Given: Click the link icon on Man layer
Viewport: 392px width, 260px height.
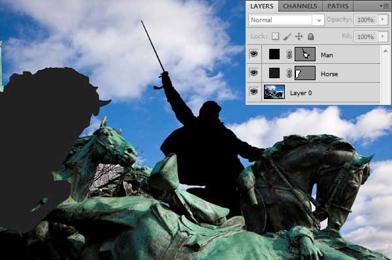Looking at the screenshot, I should pyautogui.click(x=289, y=54).
